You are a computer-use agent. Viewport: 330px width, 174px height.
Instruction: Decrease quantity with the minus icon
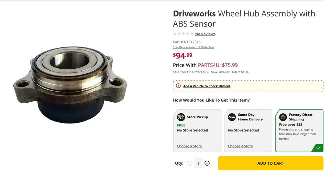coord(190,163)
